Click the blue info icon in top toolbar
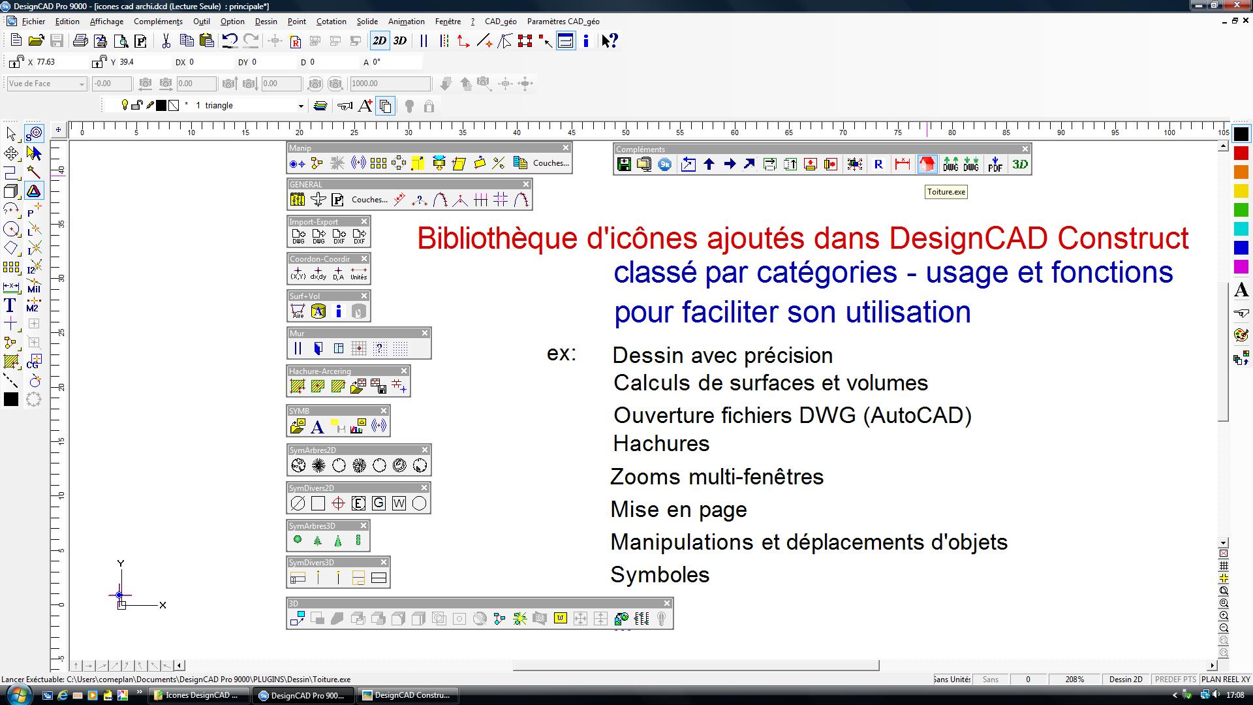Image resolution: width=1253 pixels, height=705 pixels. click(586, 40)
